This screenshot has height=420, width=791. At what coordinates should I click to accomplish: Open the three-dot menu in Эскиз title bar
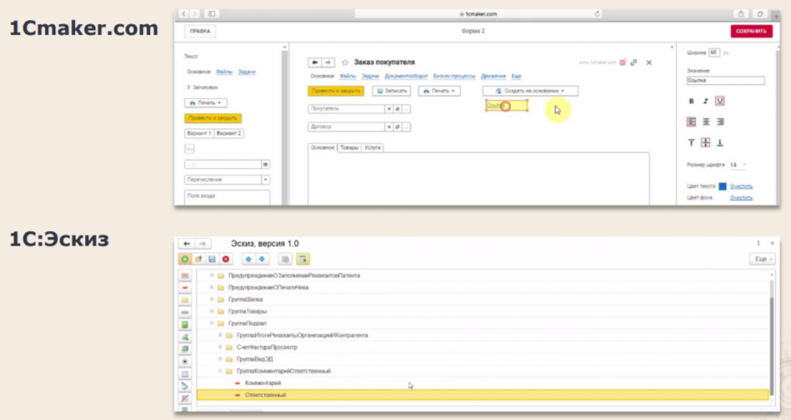(759, 243)
